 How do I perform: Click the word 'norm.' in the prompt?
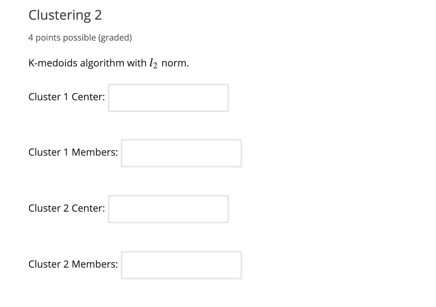175,63
